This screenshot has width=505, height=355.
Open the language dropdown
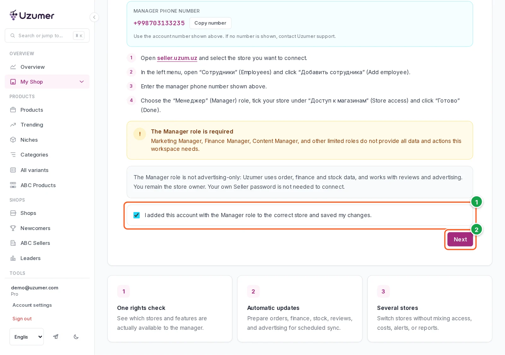pos(27,337)
